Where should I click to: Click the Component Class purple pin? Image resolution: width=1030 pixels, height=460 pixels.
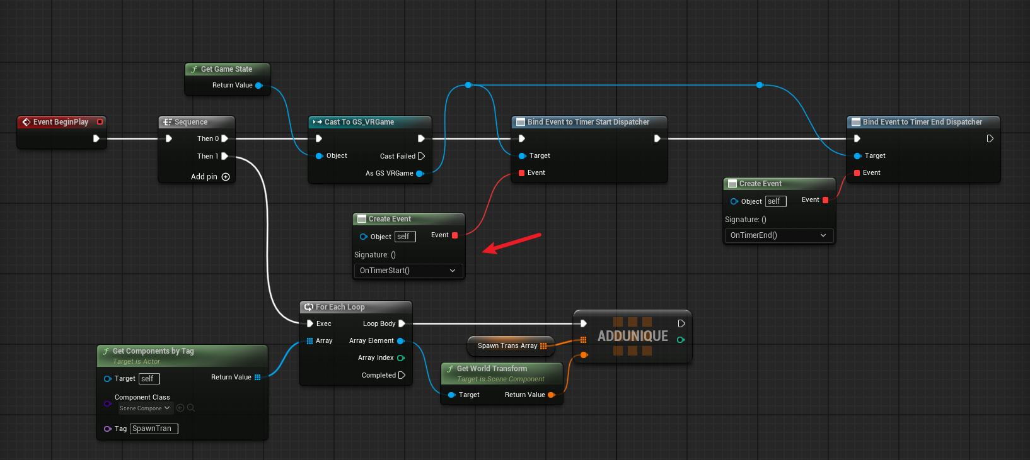(107, 403)
